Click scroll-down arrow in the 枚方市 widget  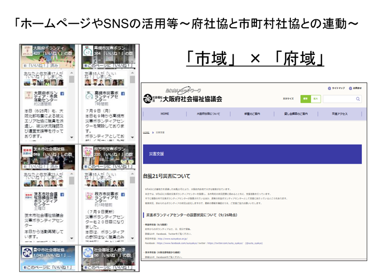[x=133, y=238]
